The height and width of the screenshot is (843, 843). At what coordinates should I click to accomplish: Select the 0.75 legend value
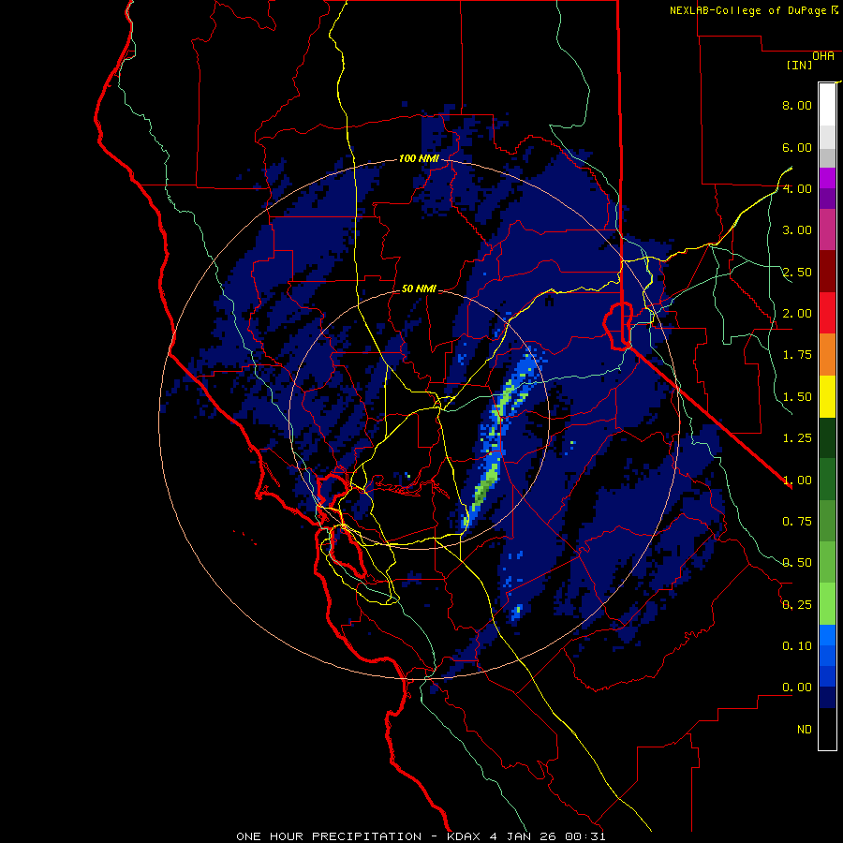tap(797, 522)
